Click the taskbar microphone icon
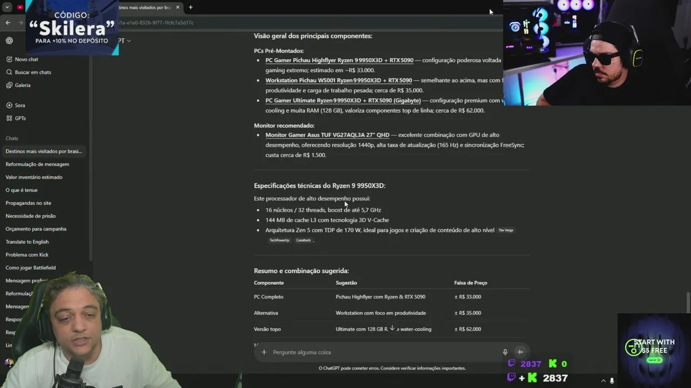Screen dimensions: 691x388 (612, 381)
